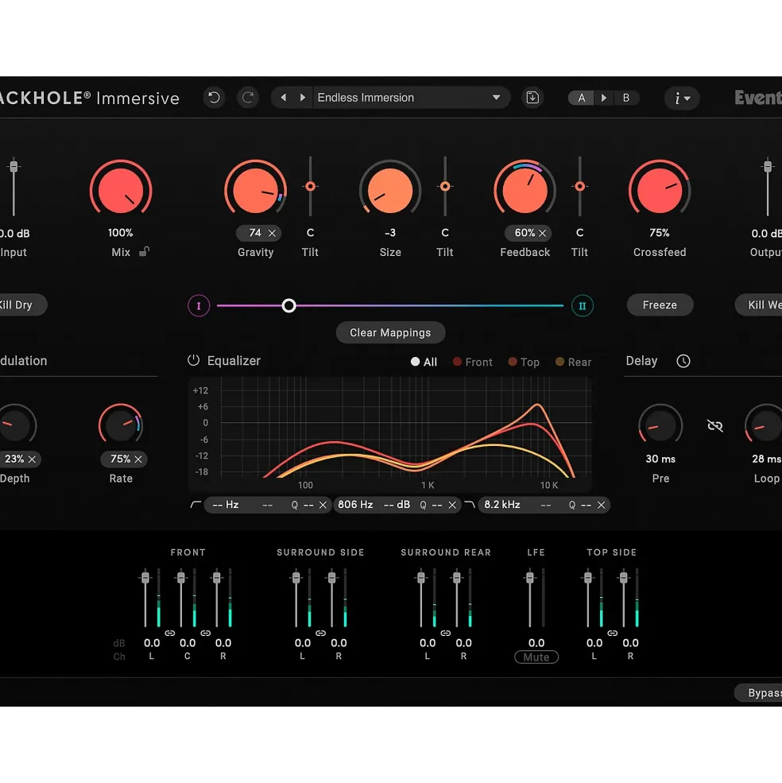Click the Mix knob

[x=121, y=190]
